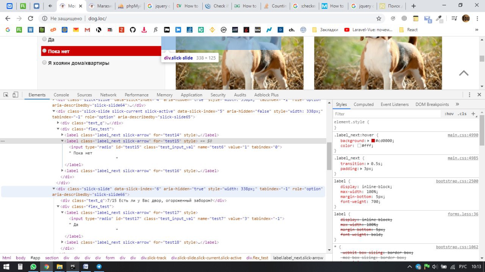Click the site info icon in address bar

[44, 18]
